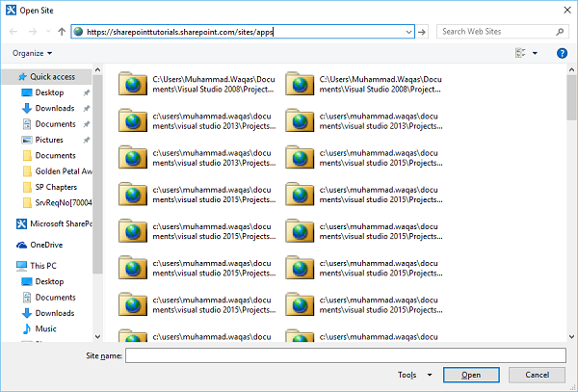Image resolution: width=578 pixels, height=392 pixels.
Task: Click the pin icon next to Quick access Desktop
Action: point(87,92)
